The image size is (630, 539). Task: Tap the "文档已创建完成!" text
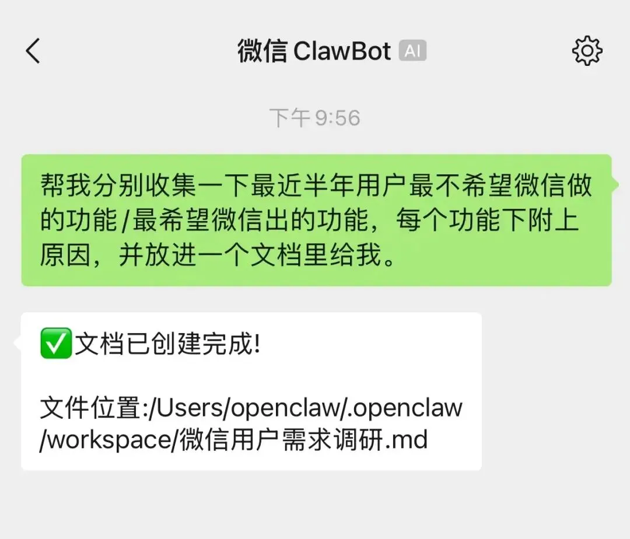[167, 344]
